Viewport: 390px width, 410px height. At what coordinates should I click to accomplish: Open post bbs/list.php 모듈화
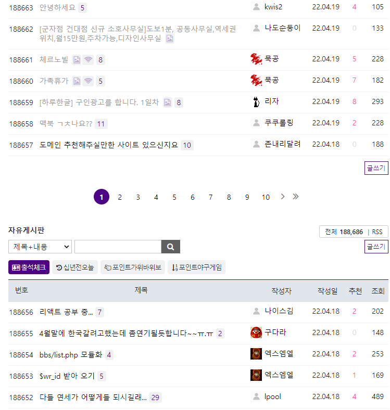tap(71, 354)
